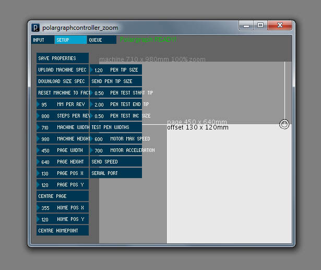Viewport: 321px width, 270px height.
Task: Click the MOTOR MAX SPEED 600 field
Action: pyautogui.click(x=116, y=139)
